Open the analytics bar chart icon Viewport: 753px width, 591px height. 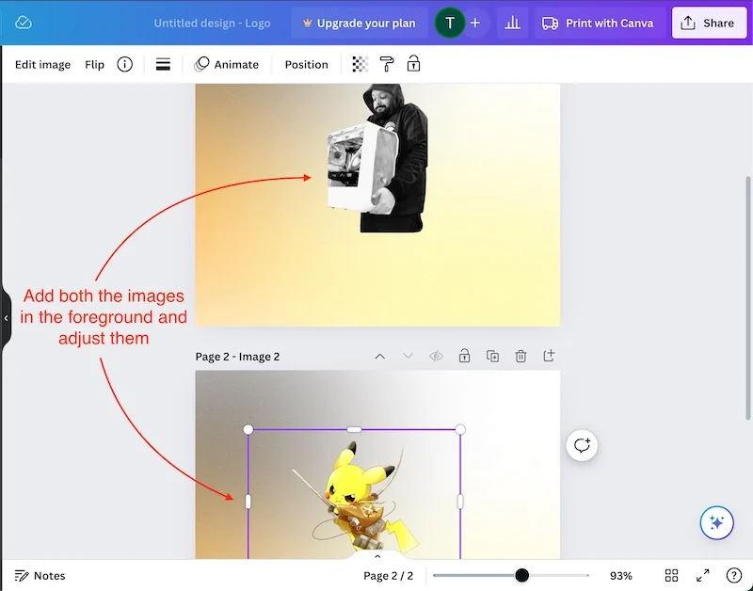tap(512, 23)
